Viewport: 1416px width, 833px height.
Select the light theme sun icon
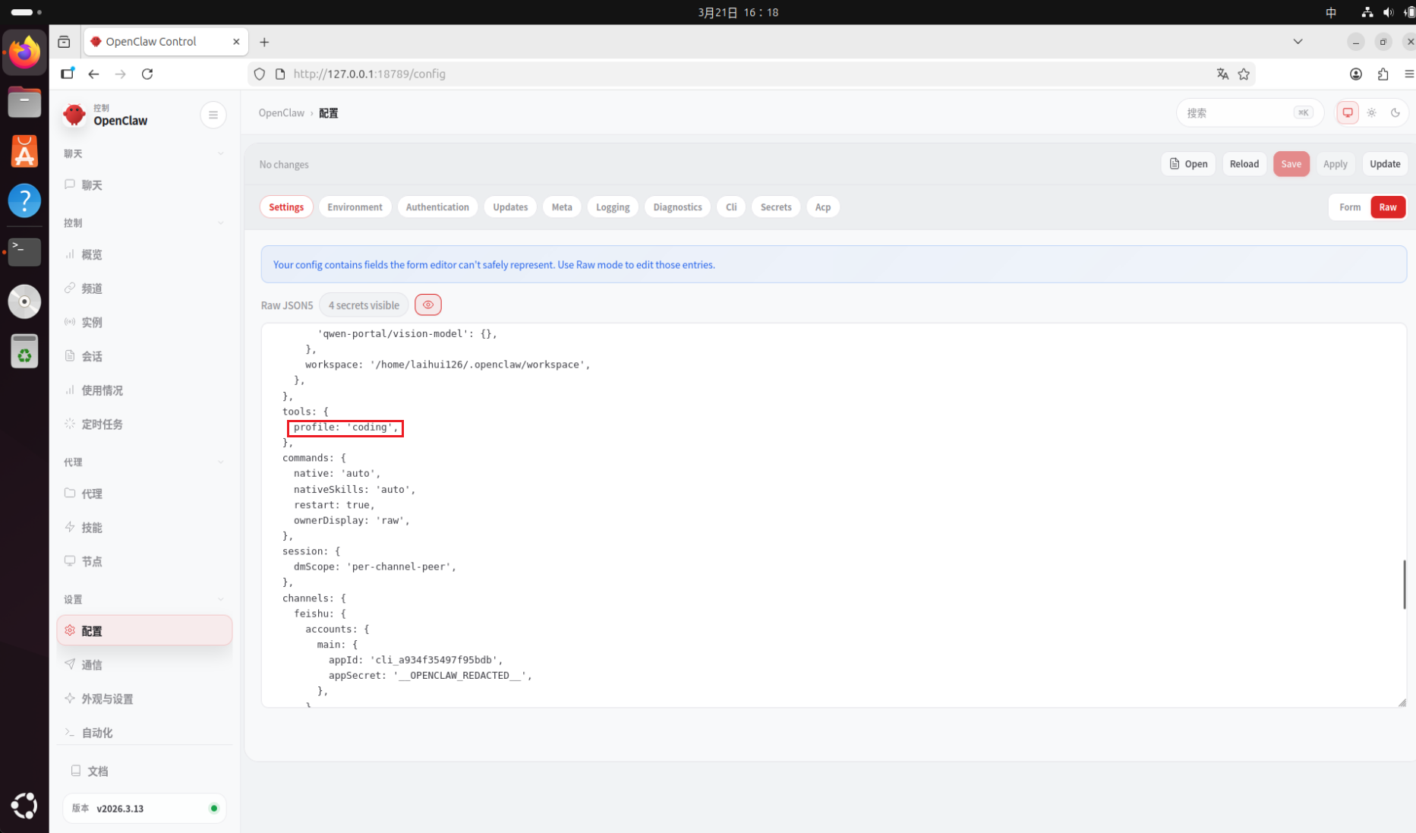click(1371, 113)
